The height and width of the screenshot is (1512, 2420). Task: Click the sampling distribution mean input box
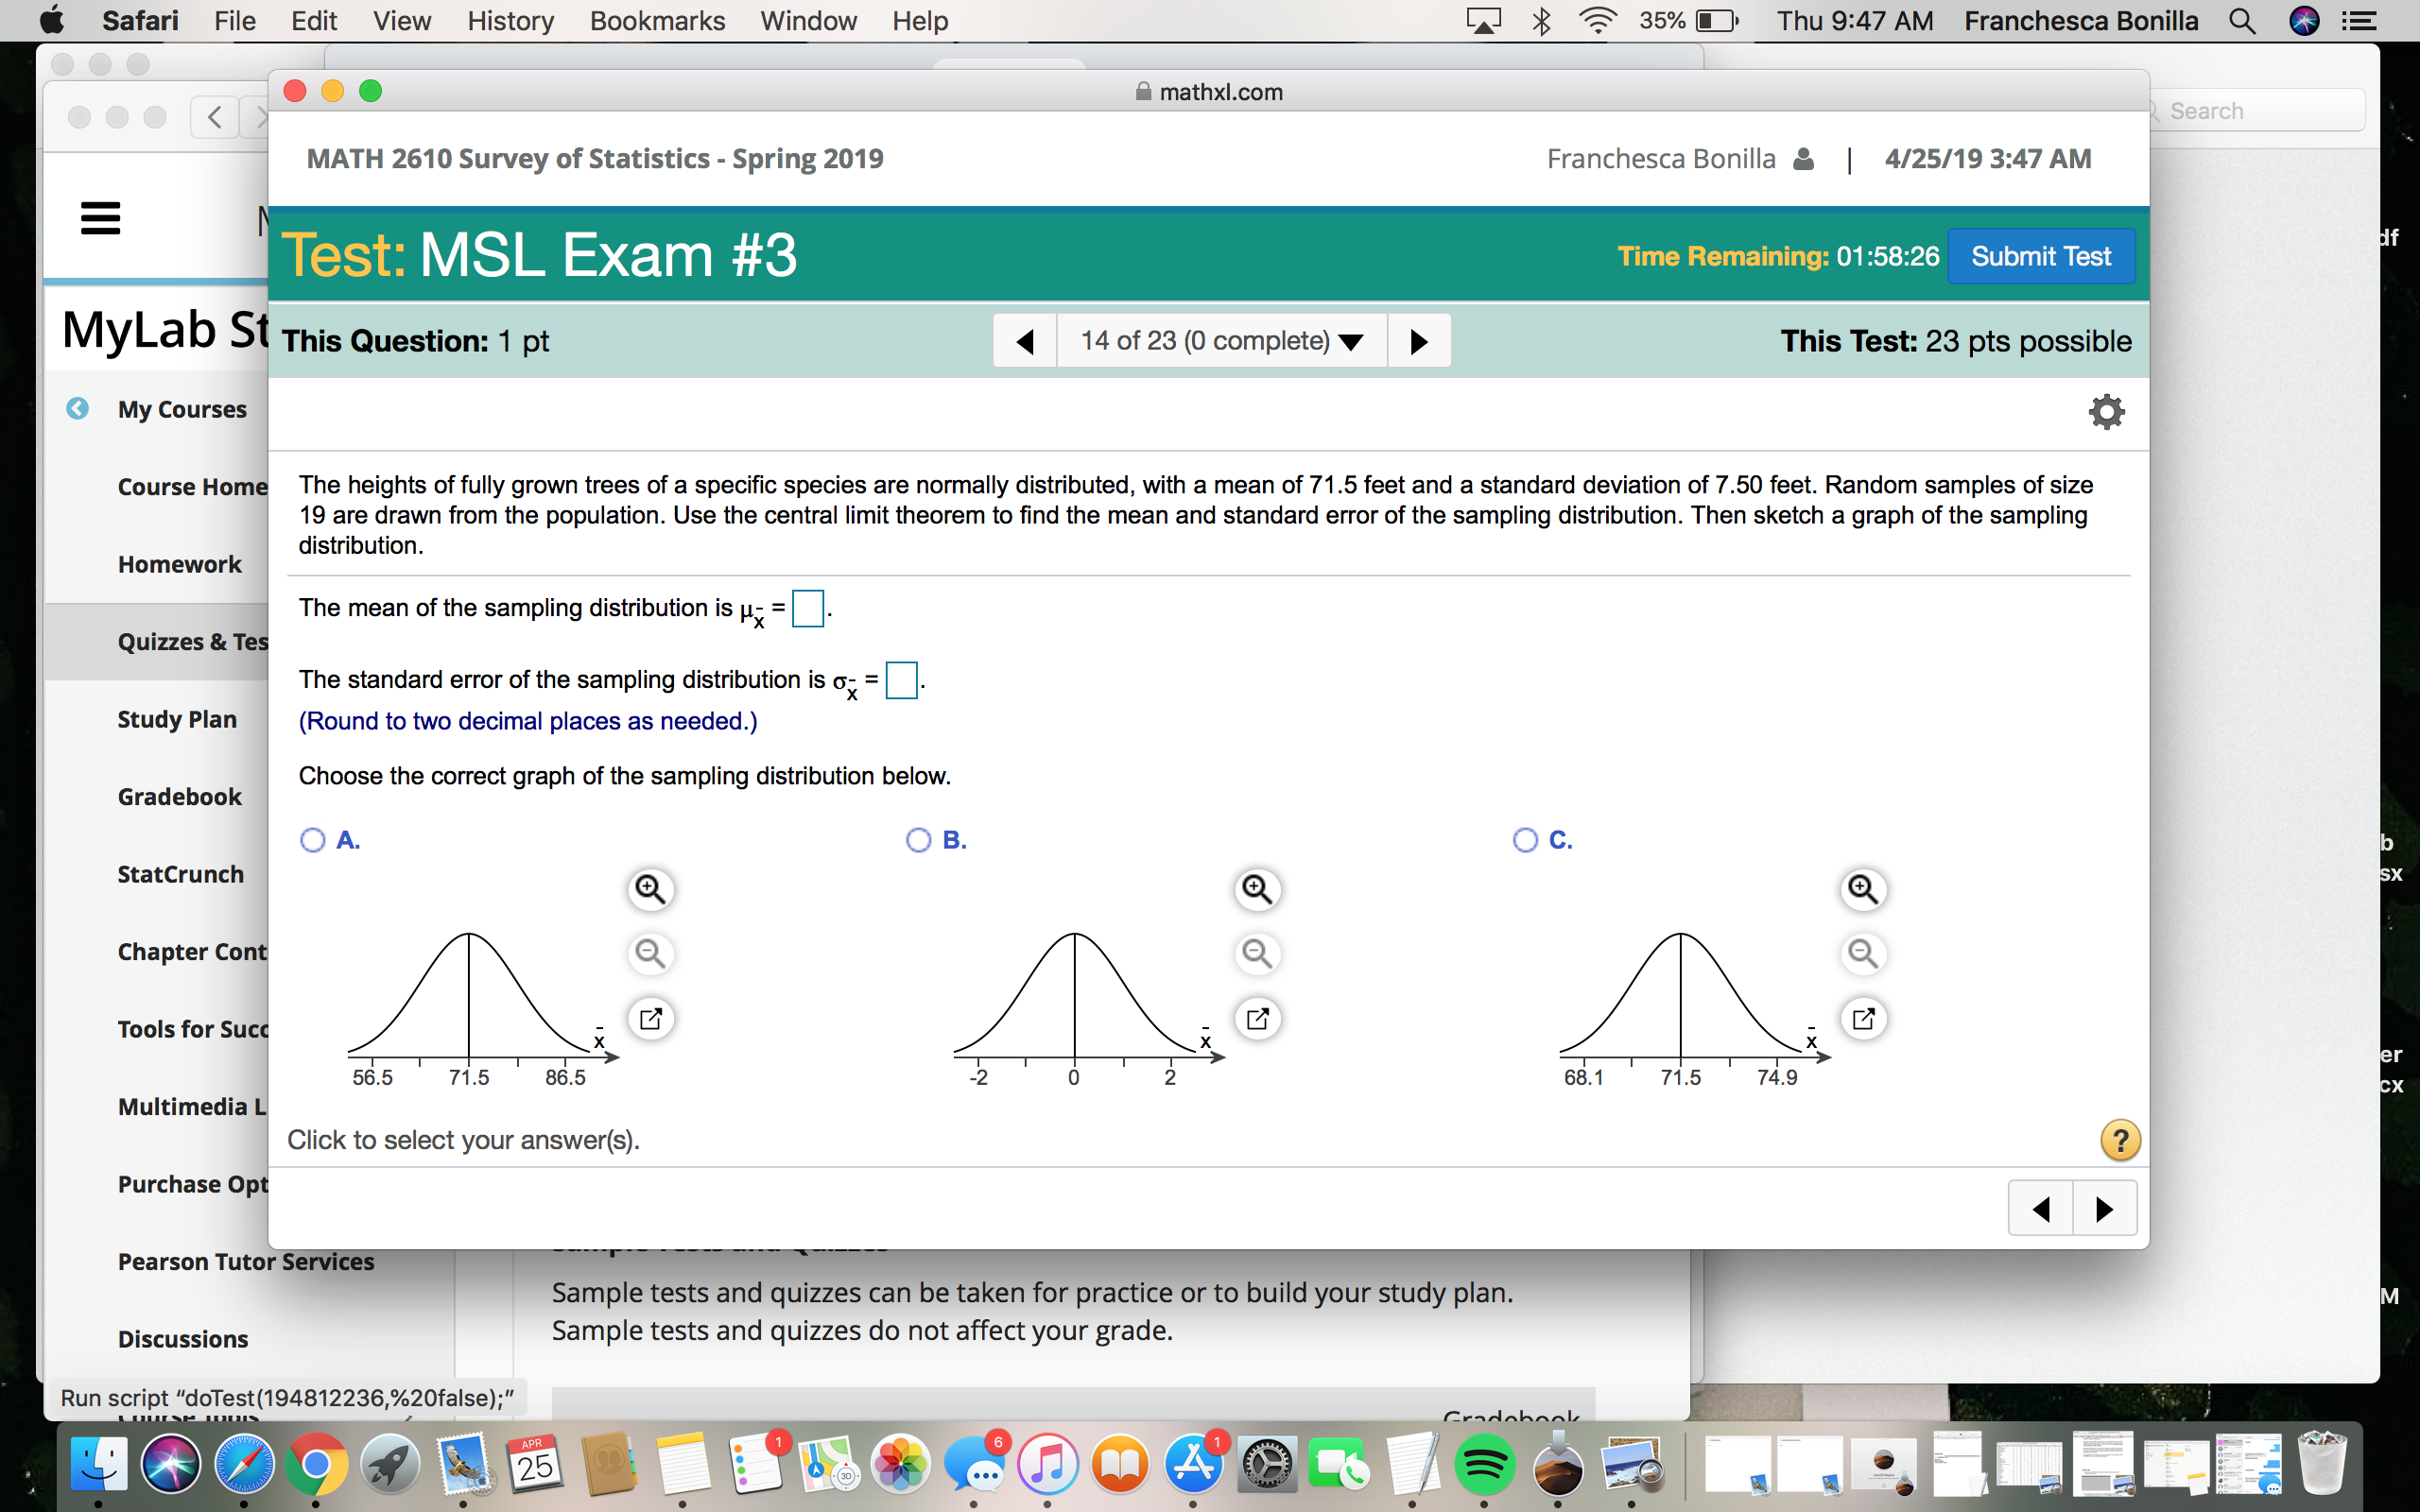(x=807, y=608)
